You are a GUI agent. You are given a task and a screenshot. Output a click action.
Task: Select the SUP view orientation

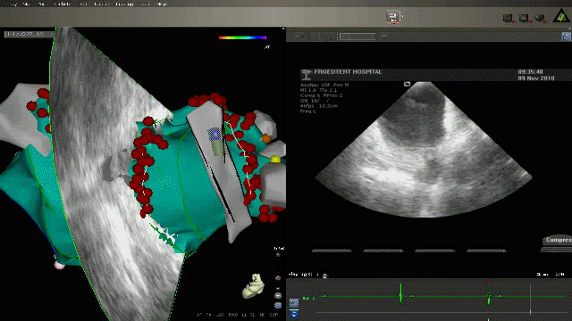coord(273,315)
